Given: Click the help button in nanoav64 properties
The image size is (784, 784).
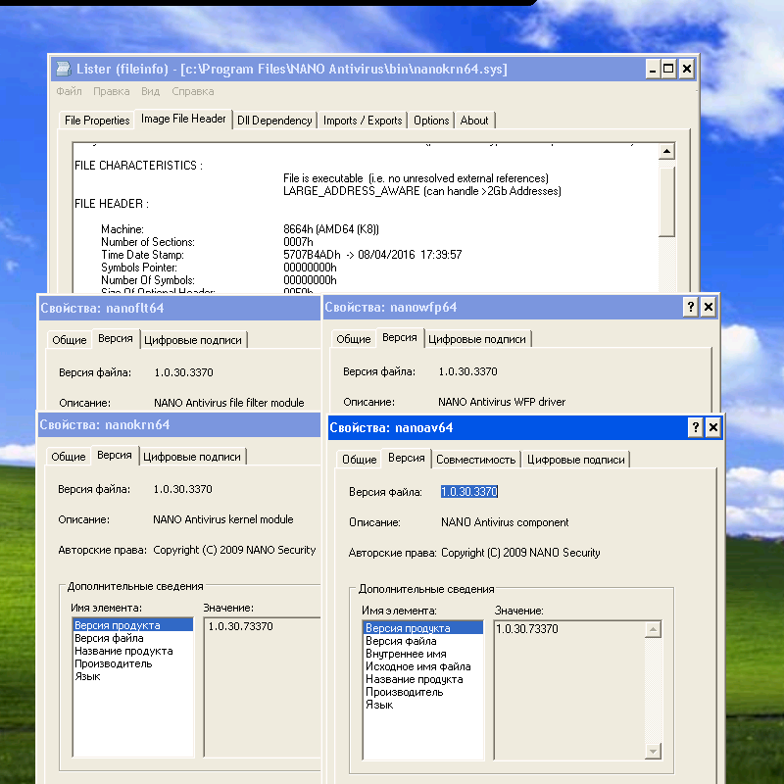Looking at the screenshot, I should (x=696, y=427).
